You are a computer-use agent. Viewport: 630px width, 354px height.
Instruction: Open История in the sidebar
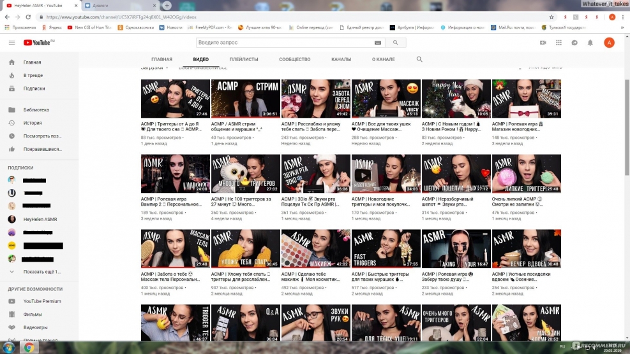33,123
